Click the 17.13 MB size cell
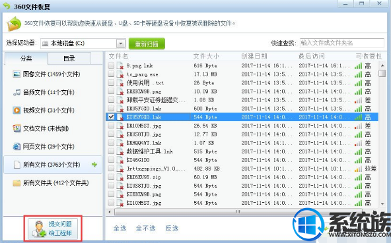The image size is (391, 243). click(205, 74)
